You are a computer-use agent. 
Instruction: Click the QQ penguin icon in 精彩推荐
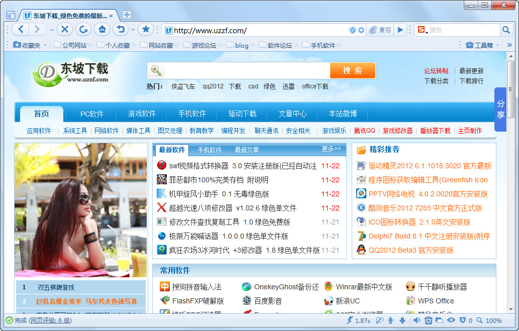[x=361, y=250]
